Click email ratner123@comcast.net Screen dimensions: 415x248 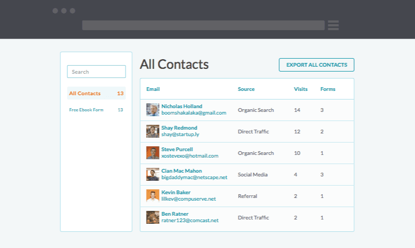tap(190, 221)
